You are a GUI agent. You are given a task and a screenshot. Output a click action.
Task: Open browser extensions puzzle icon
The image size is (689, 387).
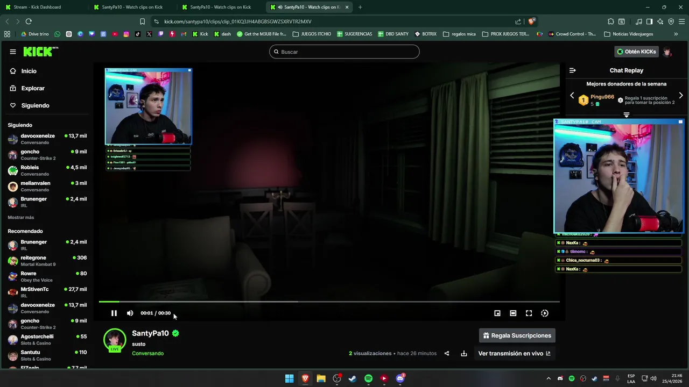click(x=610, y=21)
